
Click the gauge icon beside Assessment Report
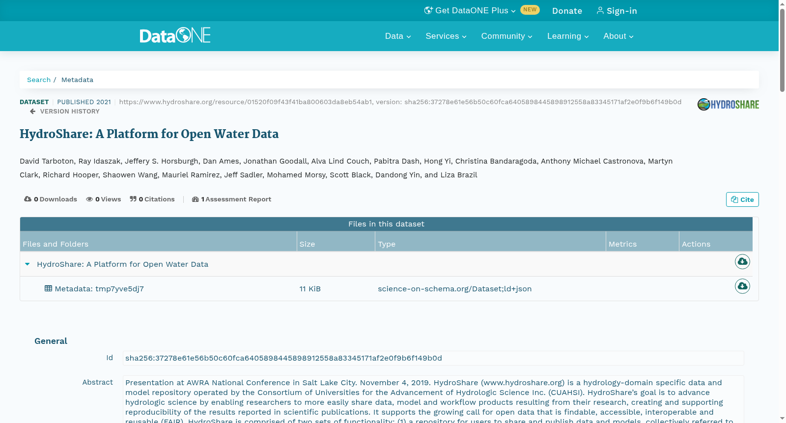[195, 199]
